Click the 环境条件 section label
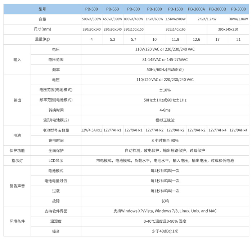Viewport: 252px width, 240px height. click(17, 221)
